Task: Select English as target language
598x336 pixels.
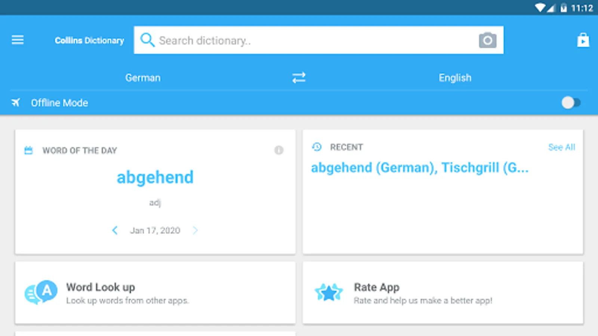Action: coord(455,78)
